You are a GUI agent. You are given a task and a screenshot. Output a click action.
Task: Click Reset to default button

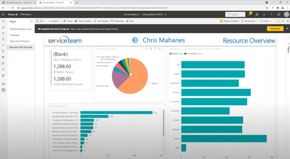[229, 21]
